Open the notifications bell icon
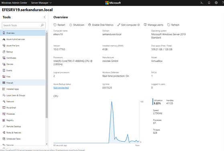Image resolution: width=224 pixels, height=151 pixels. (209, 3)
